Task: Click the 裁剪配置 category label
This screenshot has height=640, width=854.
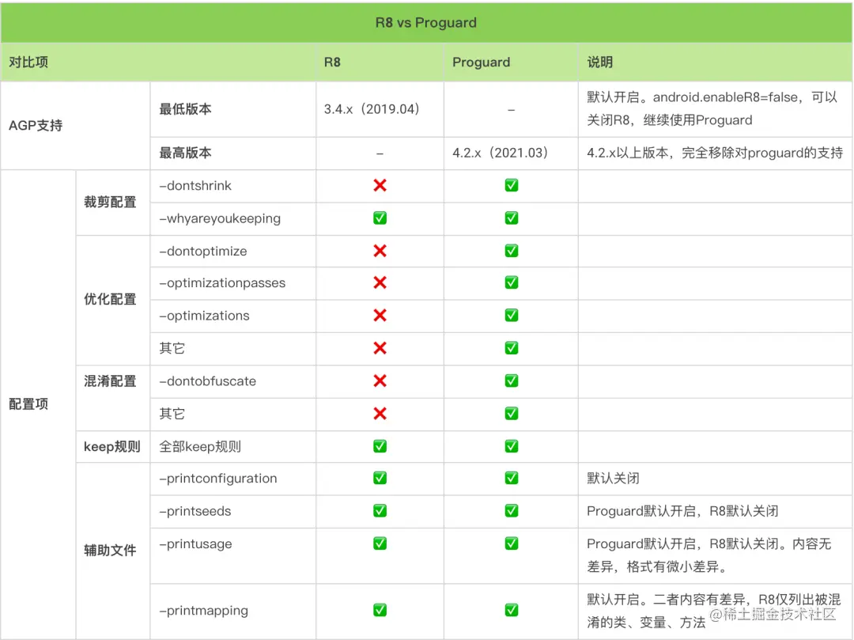Action: pyautogui.click(x=110, y=202)
